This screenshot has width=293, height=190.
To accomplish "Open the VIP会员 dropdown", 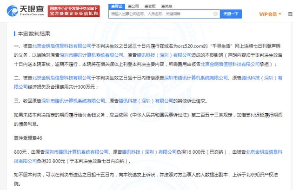I will point(269,14).
